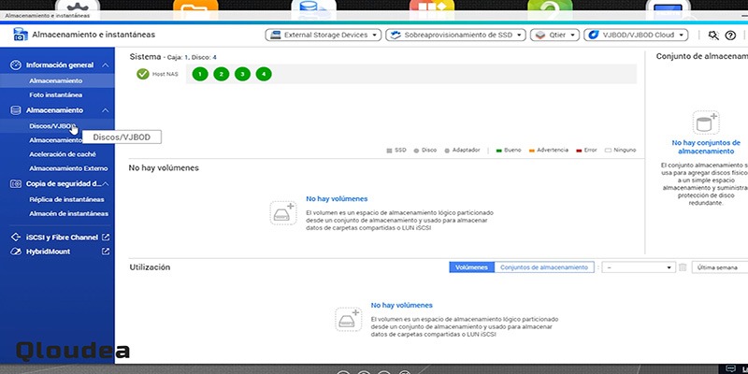Viewport: 748px width, 374px height.
Task: Open the VJBOD/VJBOD Cloud dropdown
Action: pyautogui.click(x=636, y=36)
